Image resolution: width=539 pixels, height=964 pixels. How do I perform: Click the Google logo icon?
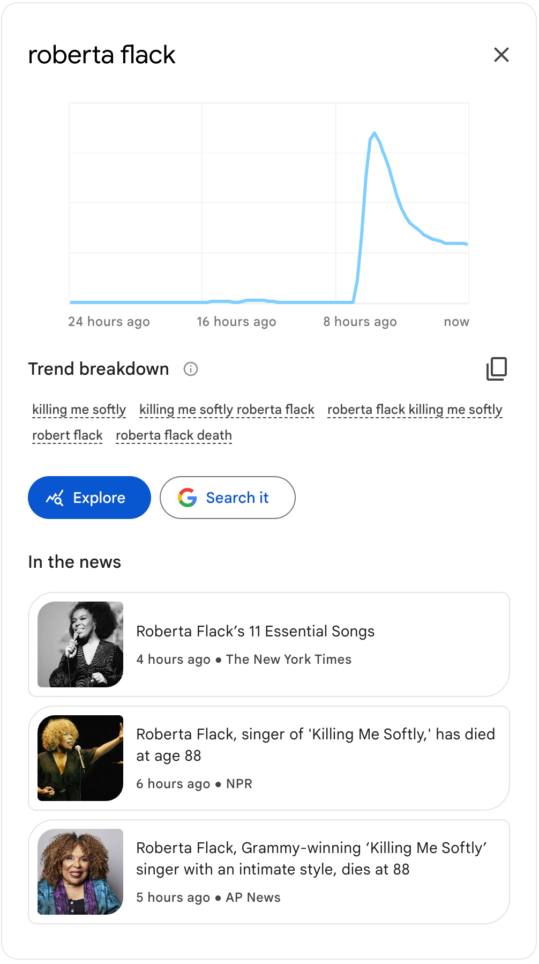188,498
